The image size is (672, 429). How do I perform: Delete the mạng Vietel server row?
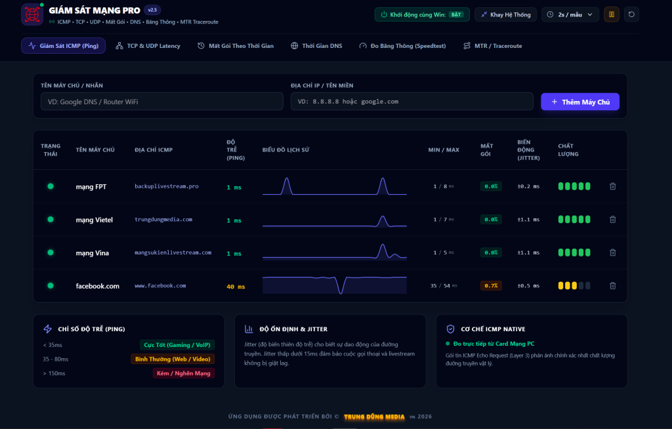click(612, 220)
